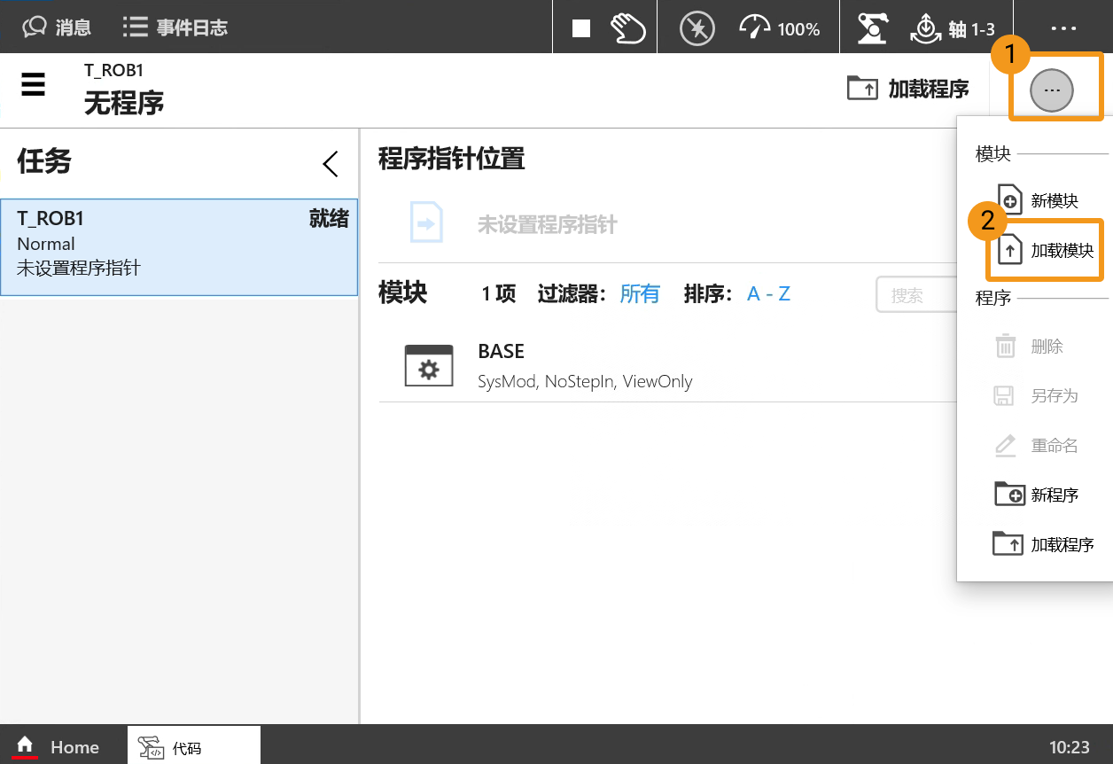The width and height of the screenshot is (1113, 764).
Task: Go to Home in the bottom bar
Action: tap(57, 747)
